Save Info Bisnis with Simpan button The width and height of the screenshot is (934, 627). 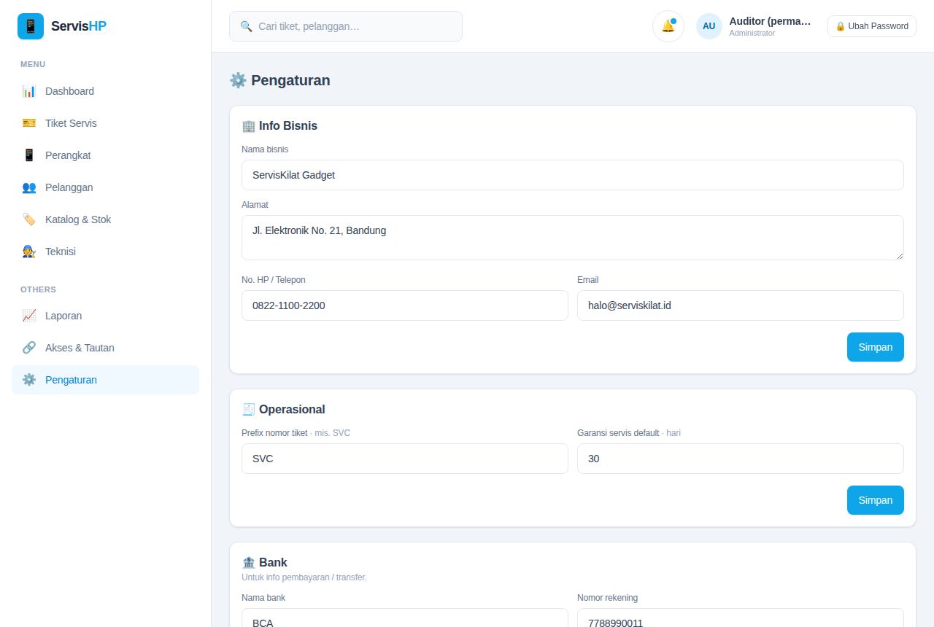(876, 347)
